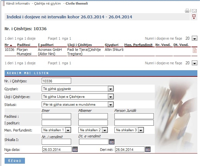This screenshot has width=200, height=166.
Task: Expand the Statusi dropdown
Action: pos(111,105)
